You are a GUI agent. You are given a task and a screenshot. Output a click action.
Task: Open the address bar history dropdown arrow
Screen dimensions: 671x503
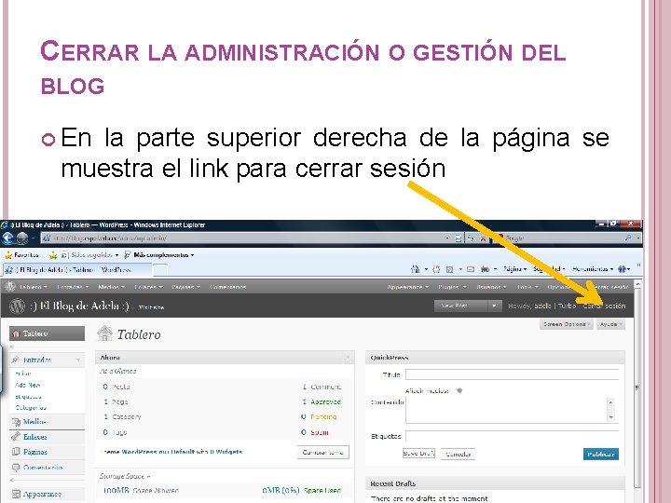446,238
